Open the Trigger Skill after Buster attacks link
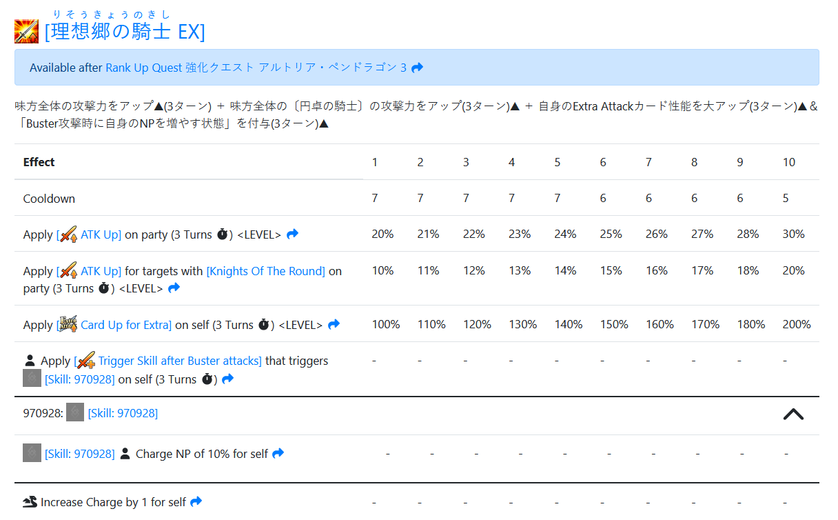This screenshot has width=838, height=520. click(180, 361)
